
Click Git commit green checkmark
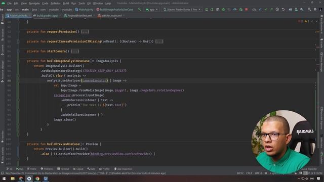click(266, 10)
